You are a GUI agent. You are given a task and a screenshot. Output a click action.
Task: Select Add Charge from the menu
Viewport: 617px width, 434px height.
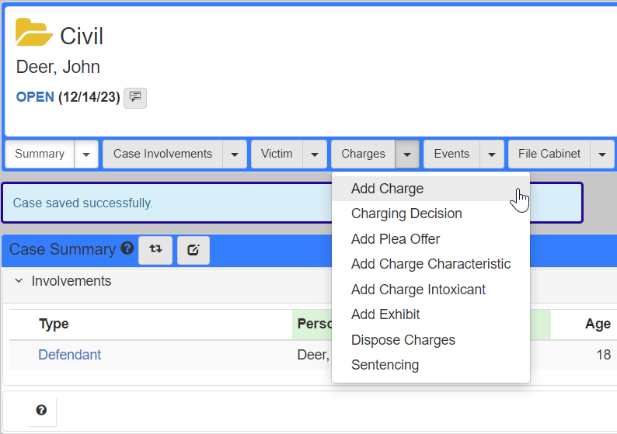[x=387, y=189]
